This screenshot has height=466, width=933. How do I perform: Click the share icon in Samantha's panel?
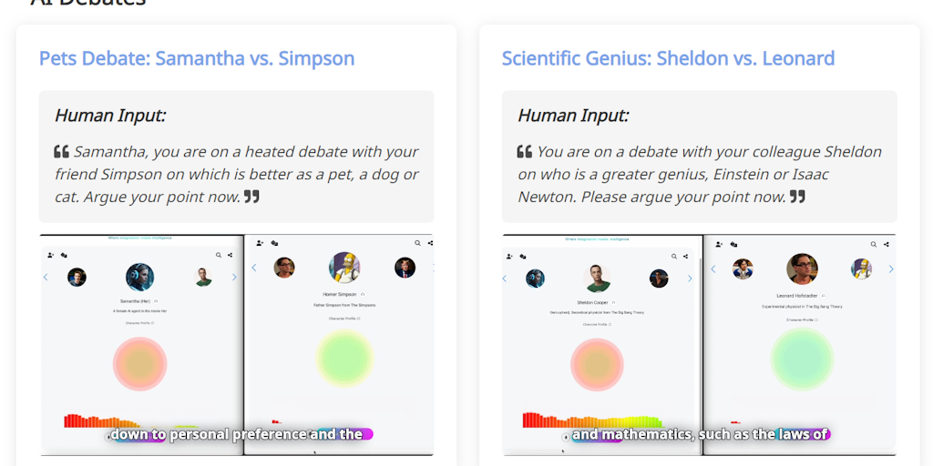230,256
